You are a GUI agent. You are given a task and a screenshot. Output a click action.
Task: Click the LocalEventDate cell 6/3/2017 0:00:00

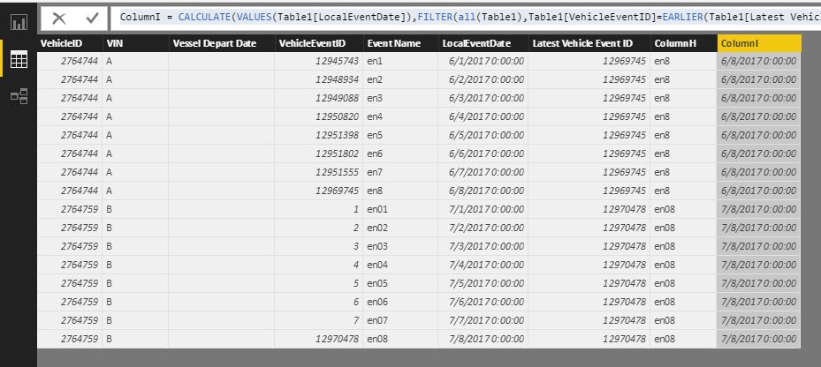(483, 98)
